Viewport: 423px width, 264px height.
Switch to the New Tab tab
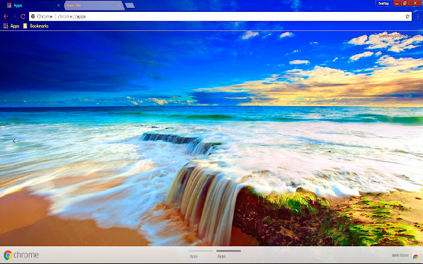tap(94, 5)
